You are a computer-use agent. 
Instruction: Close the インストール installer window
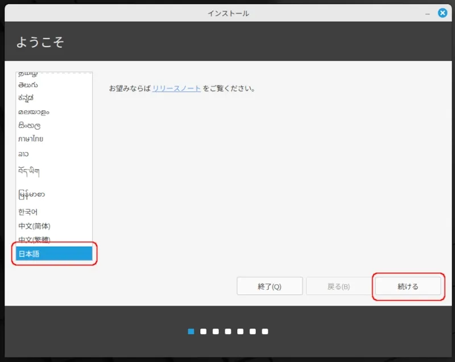(x=442, y=13)
